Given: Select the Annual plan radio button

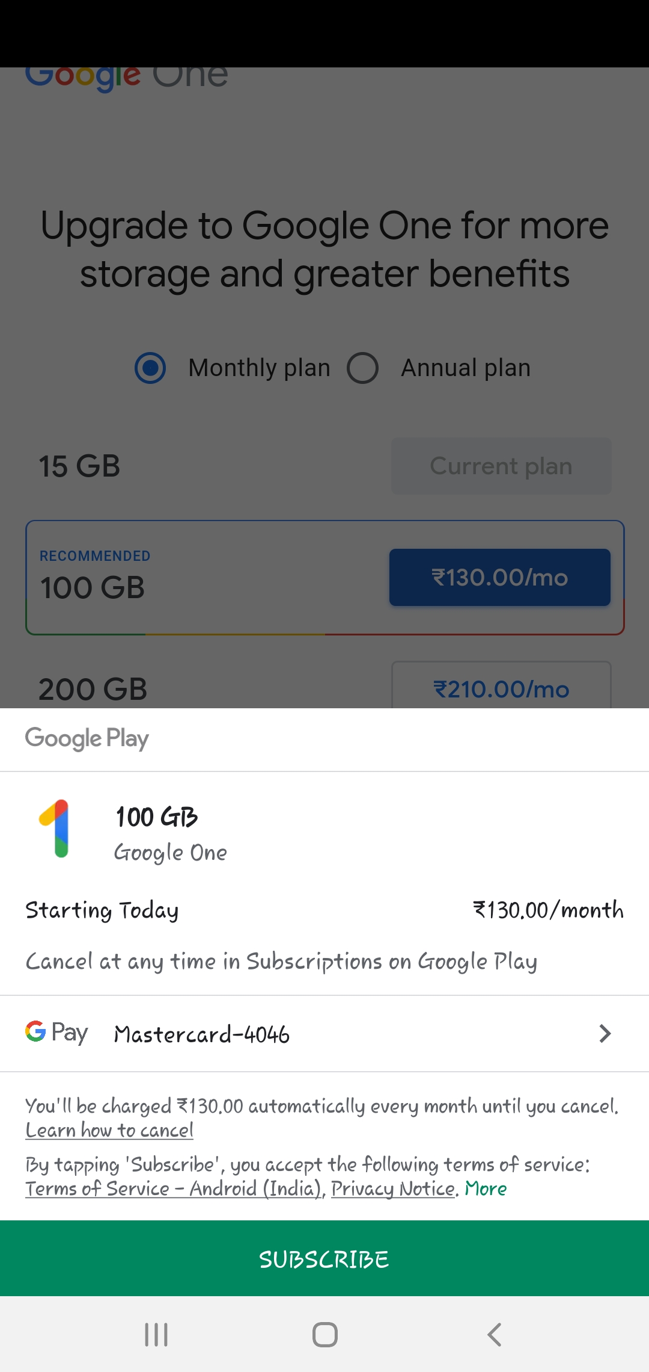Looking at the screenshot, I should tap(363, 368).
